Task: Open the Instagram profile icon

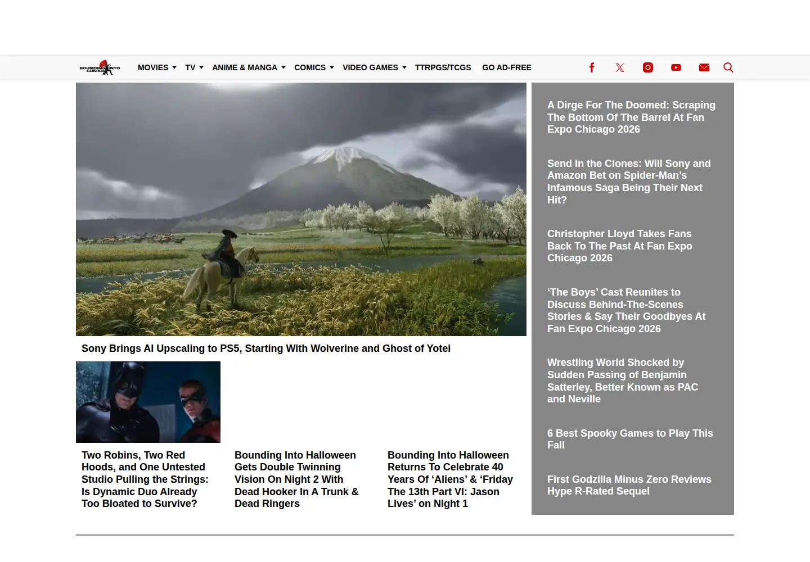Action: 648,67
